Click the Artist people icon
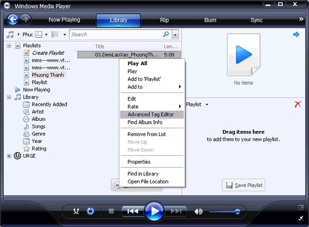Image resolution: width=309 pixels, height=227 pixels. pos(26,112)
